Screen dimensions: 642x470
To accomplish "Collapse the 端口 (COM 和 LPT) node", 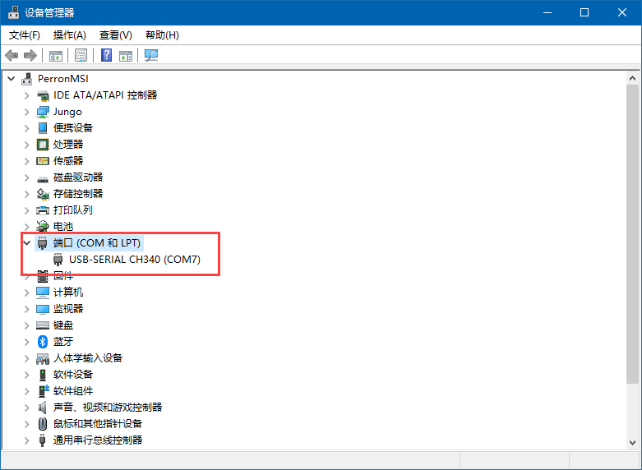I will (x=27, y=242).
